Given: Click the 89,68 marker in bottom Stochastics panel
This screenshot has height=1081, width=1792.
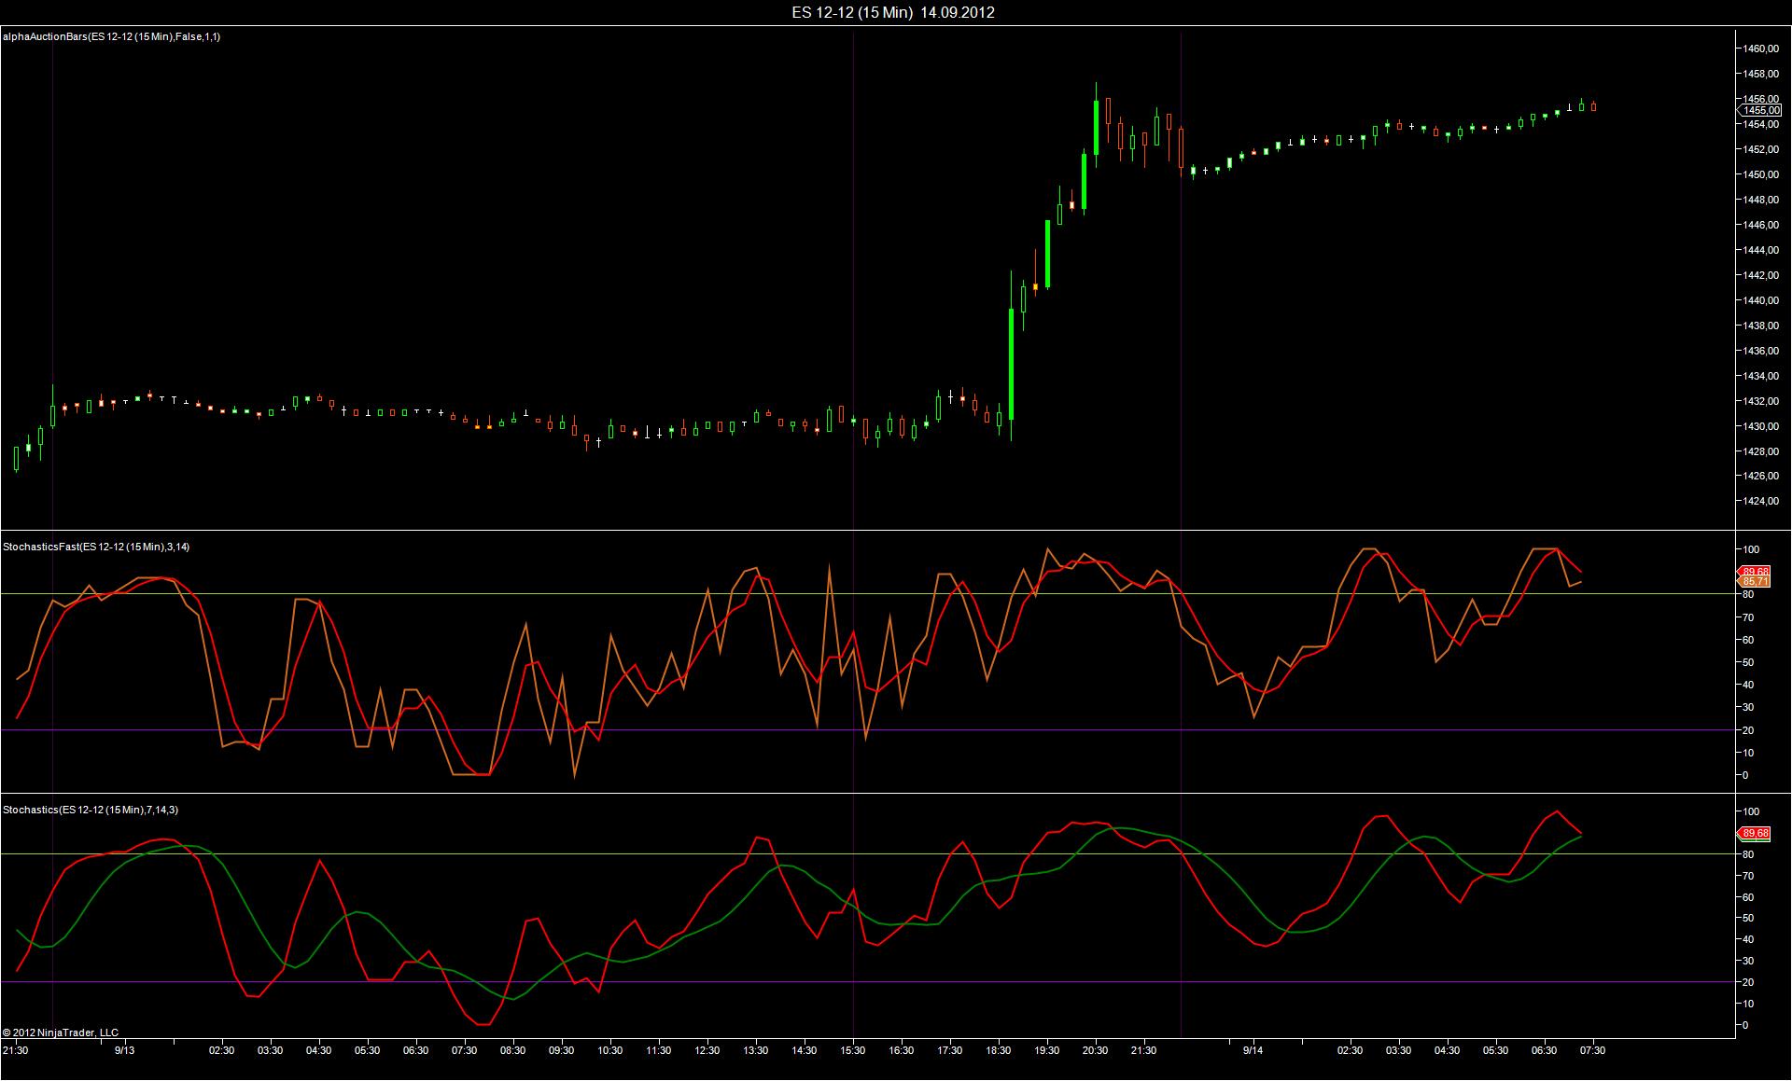Looking at the screenshot, I should pyautogui.click(x=1756, y=833).
